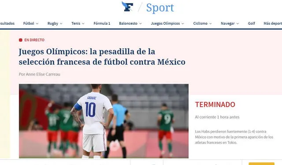Viewport: 282px width, 165px height.
Task: Open the Fórmula 1 menu item
Action: pyautogui.click(x=102, y=23)
